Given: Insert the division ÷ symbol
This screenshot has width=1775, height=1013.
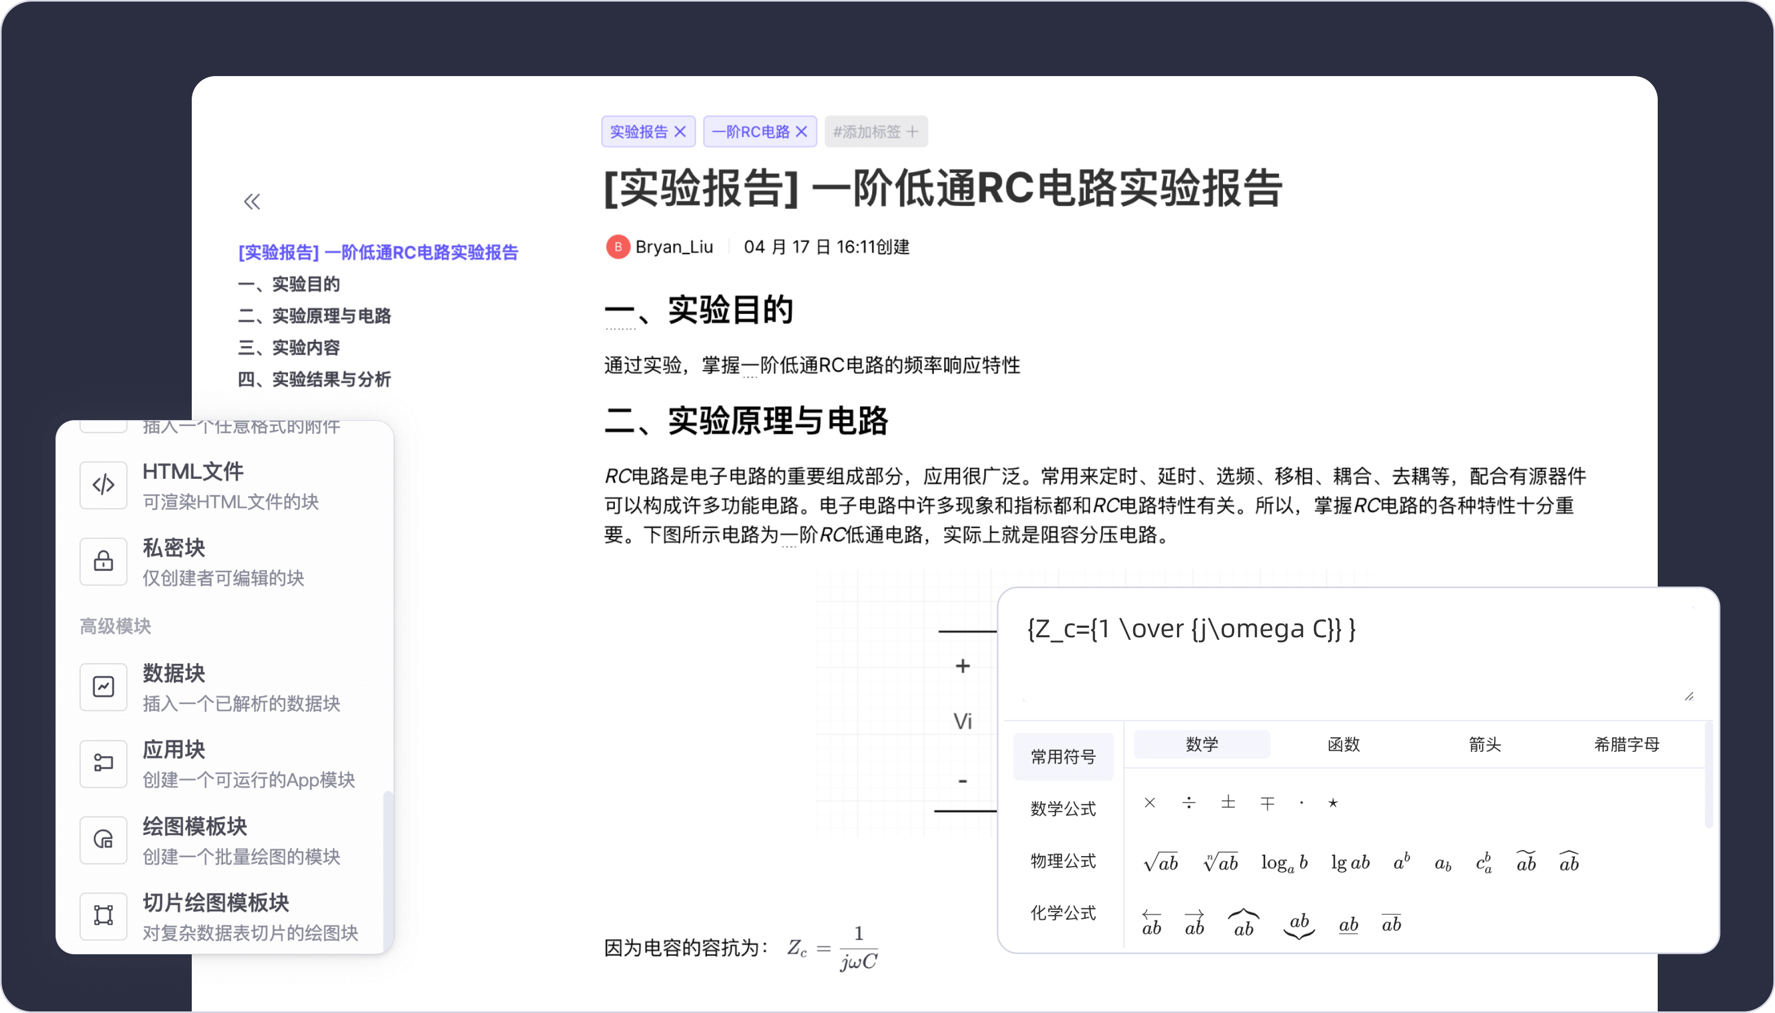Looking at the screenshot, I should pyautogui.click(x=1189, y=803).
